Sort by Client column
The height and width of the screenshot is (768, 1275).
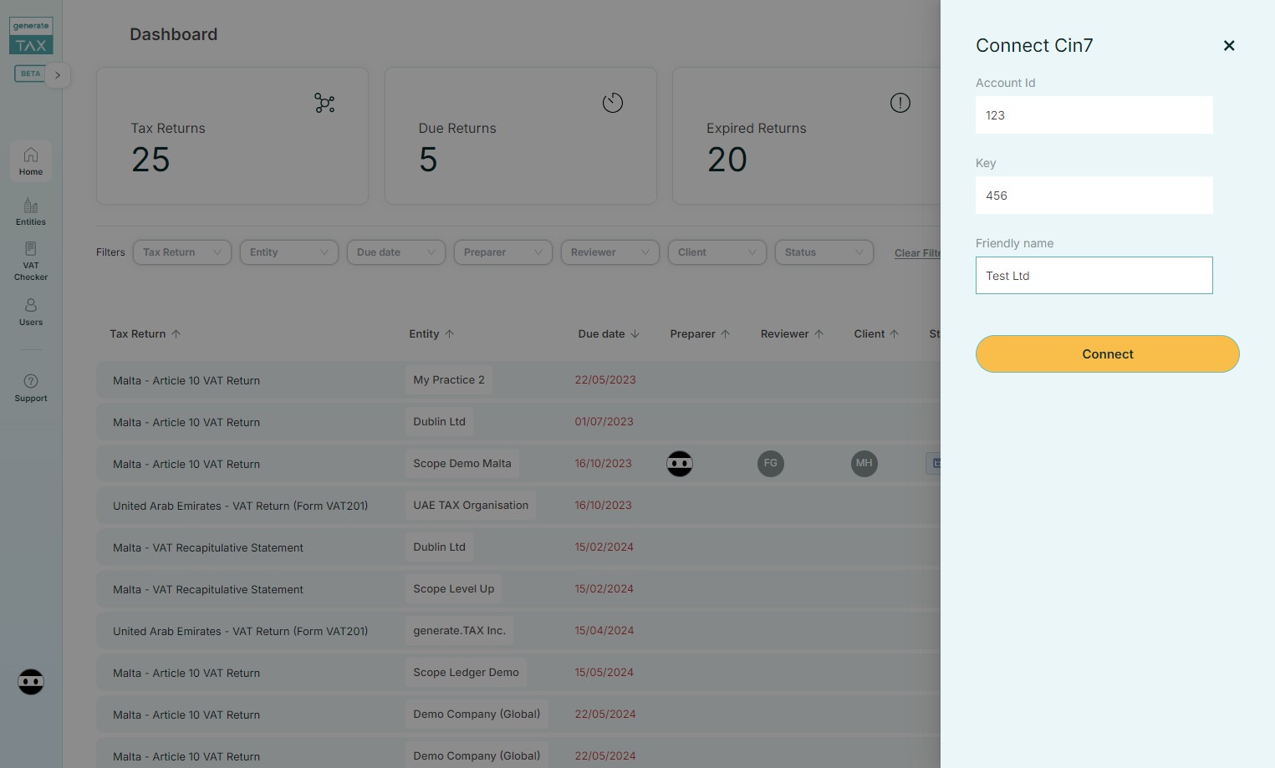click(876, 333)
